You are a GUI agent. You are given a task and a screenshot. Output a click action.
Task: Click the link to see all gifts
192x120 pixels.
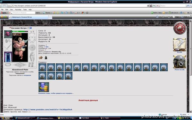pos(56,93)
